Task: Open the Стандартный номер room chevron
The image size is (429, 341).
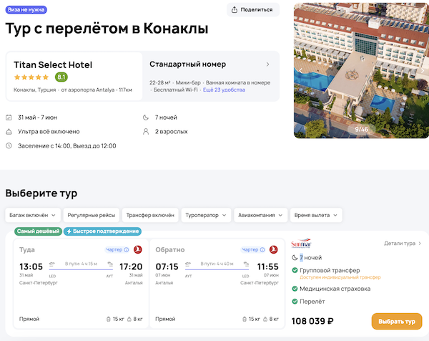Action: click(x=267, y=64)
